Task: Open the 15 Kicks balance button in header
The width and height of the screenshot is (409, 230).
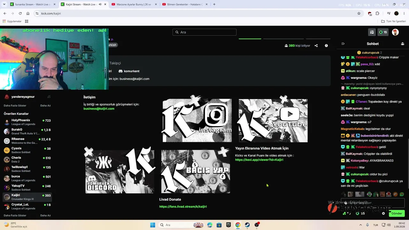Action: tap(383, 32)
